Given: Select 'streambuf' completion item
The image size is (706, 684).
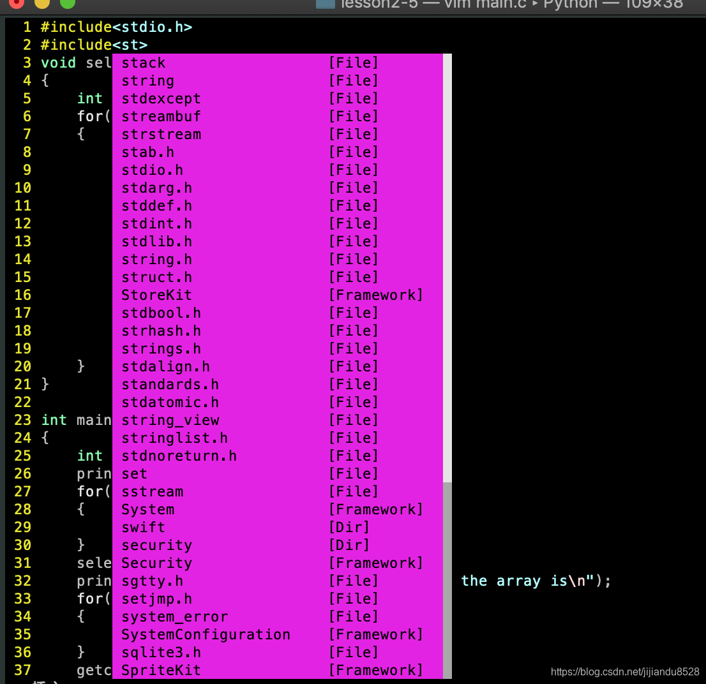Looking at the screenshot, I should [x=277, y=116].
